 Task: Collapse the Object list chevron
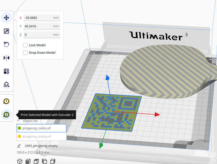18,121
